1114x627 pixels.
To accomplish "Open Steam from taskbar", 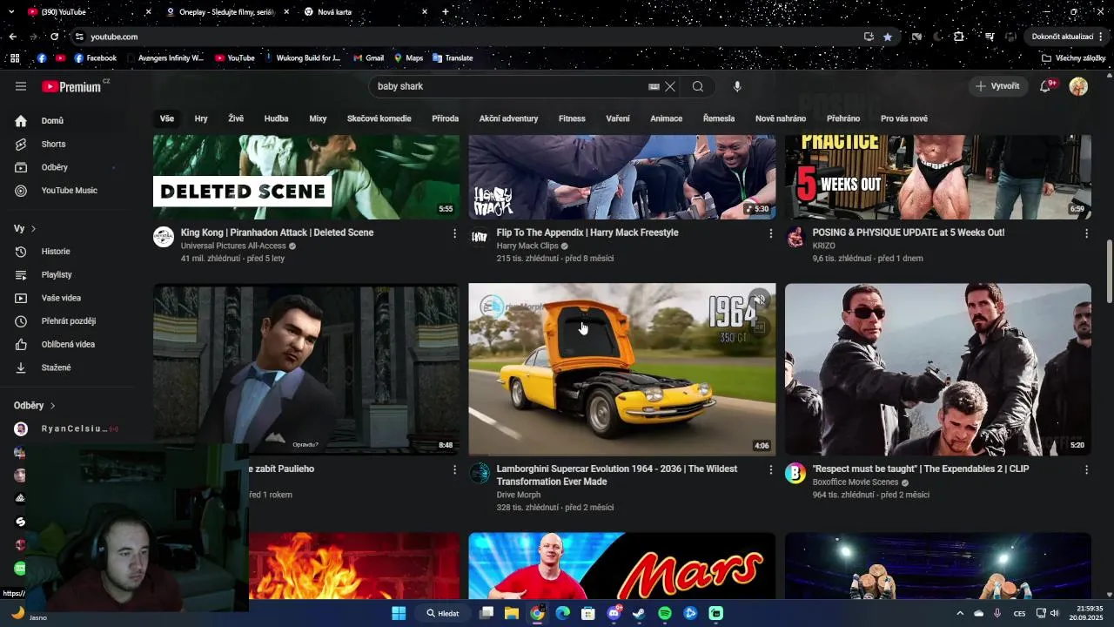I will tap(639, 613).
